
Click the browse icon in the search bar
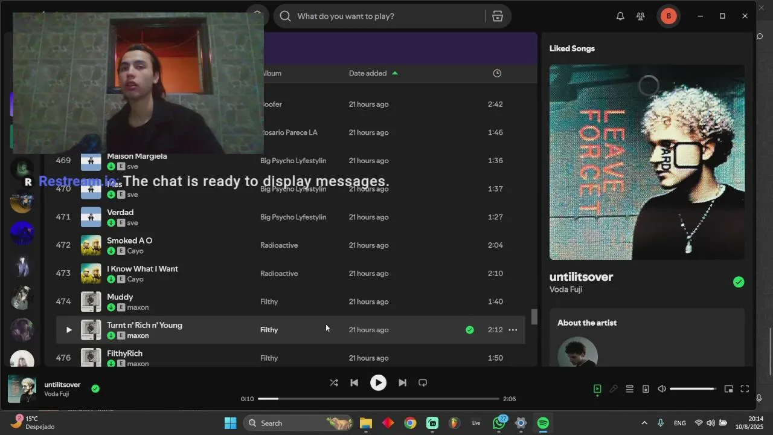[498, 16]
